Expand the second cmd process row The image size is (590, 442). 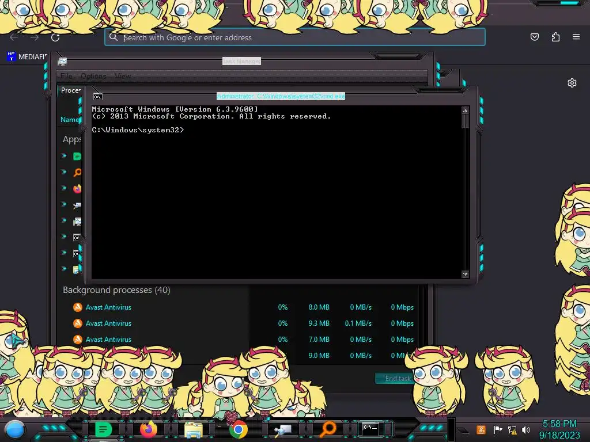click(x=64, y=253)
